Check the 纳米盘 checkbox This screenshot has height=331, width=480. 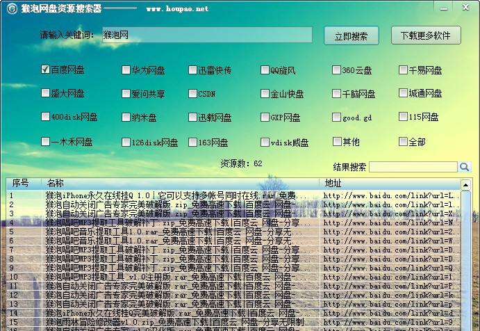[x=126, y=117]
